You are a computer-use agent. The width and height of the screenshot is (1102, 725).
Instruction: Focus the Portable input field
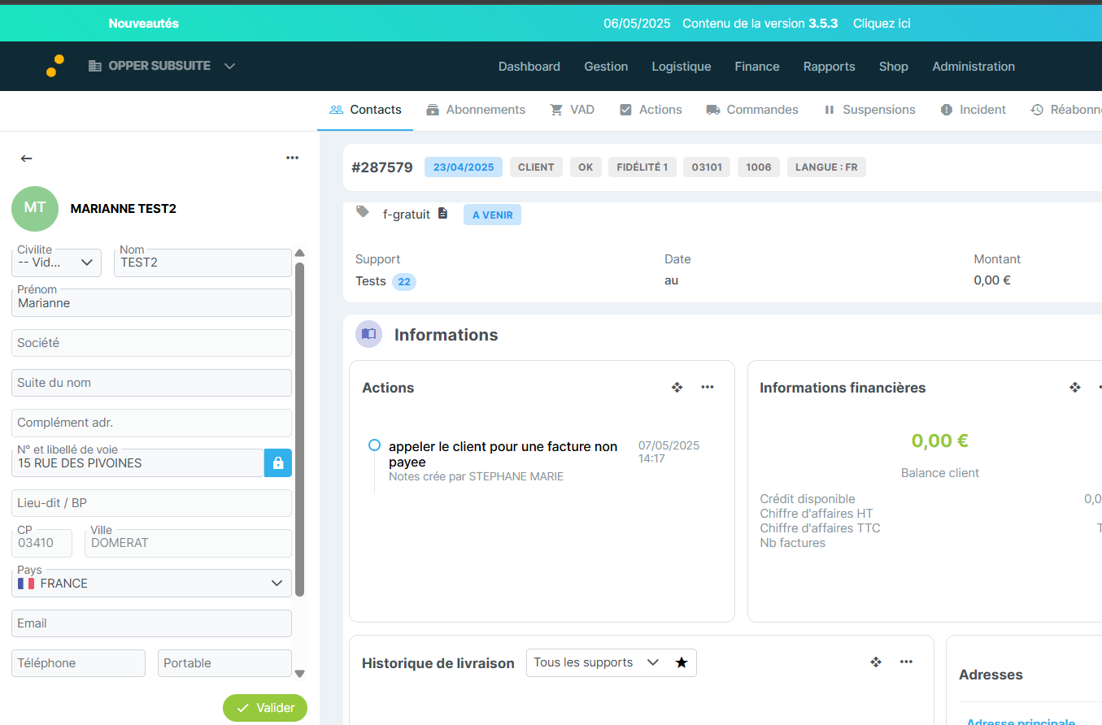click(x=224, y=663)
